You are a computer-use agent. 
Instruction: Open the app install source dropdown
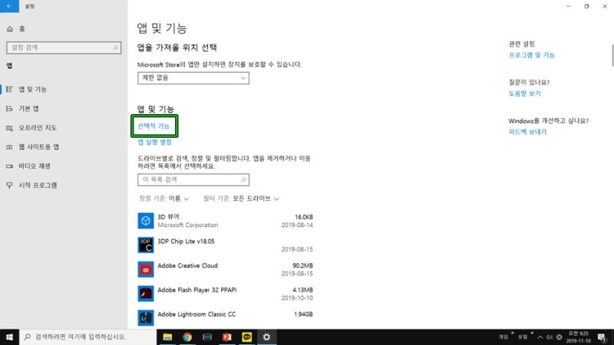point(193,78)
